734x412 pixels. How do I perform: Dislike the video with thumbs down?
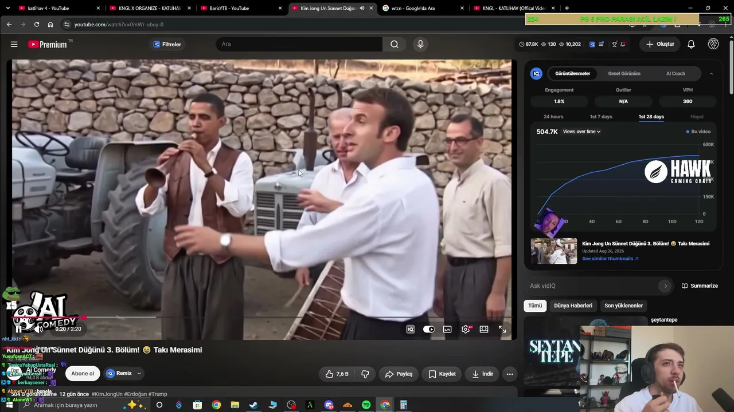pyautogui.click(x=365, y=374)
